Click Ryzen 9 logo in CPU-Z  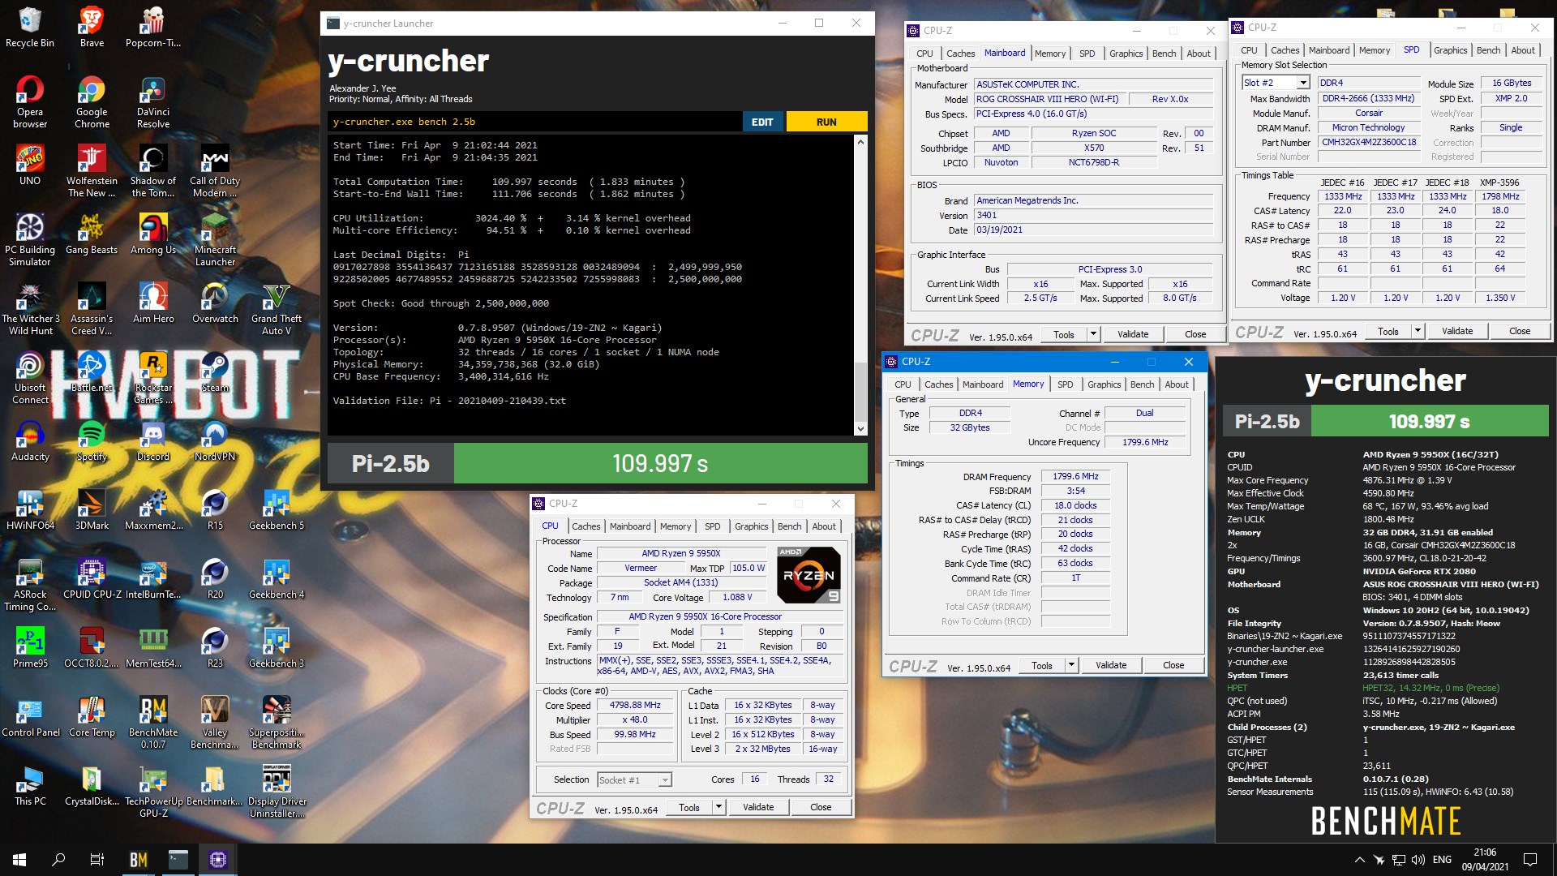click(x=809, y=575)
